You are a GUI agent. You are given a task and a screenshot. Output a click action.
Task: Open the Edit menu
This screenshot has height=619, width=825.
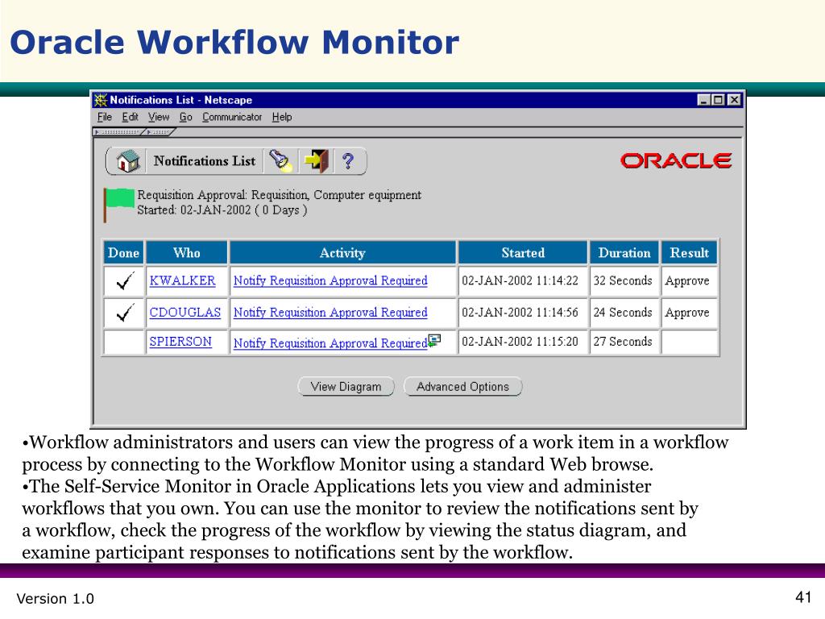[x=130, y=117]
